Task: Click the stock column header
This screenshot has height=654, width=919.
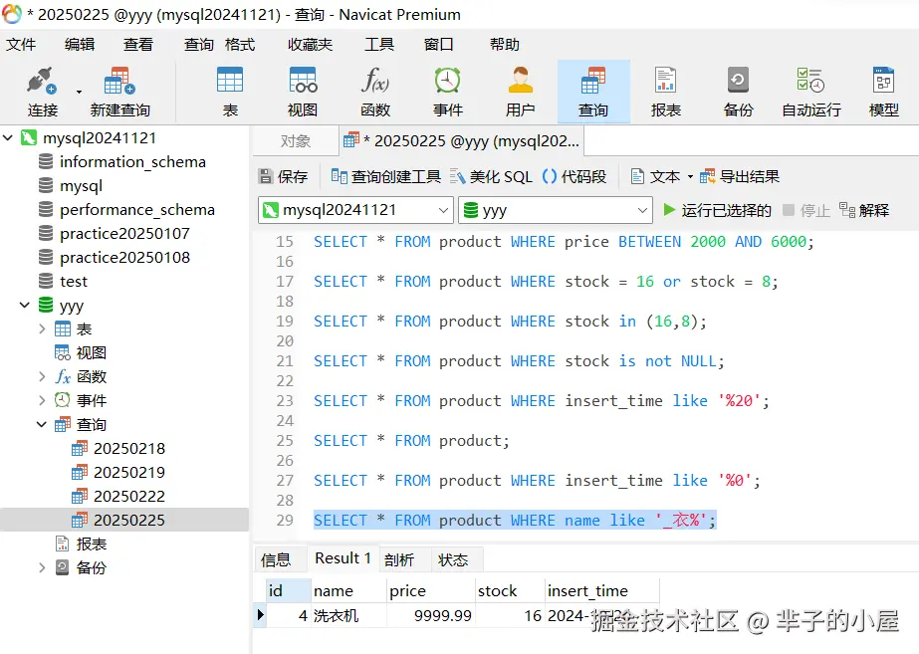Action: pyautogui.click(x=510, y=590)
